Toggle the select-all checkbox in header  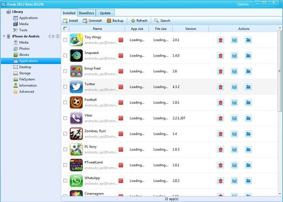click(65, 29)
